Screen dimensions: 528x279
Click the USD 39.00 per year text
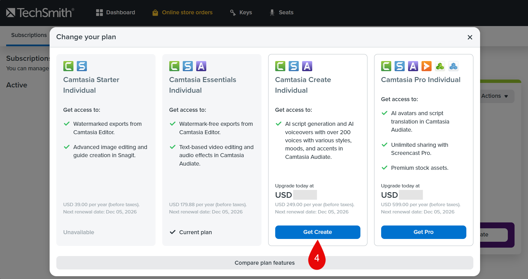(x=101, y=205)
